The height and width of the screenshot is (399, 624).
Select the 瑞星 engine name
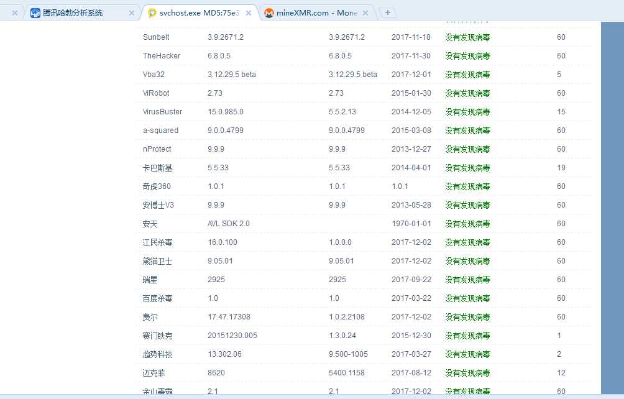point(150,280)
